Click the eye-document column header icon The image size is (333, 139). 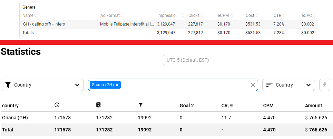pyautogui.click(x=99, y=105)
